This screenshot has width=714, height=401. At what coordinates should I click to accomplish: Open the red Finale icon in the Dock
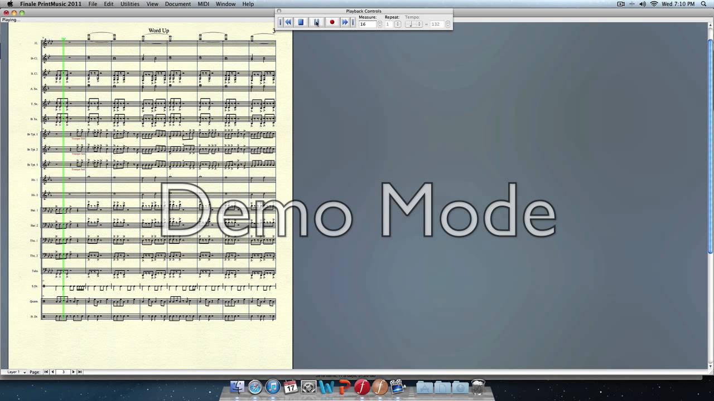click(362, 387)
